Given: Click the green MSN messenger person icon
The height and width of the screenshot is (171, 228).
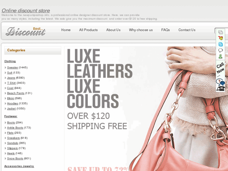Looking at the screenshot, I should 220,56.
